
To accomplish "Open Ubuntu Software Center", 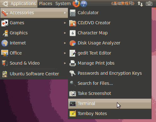I will coord(34,74).
